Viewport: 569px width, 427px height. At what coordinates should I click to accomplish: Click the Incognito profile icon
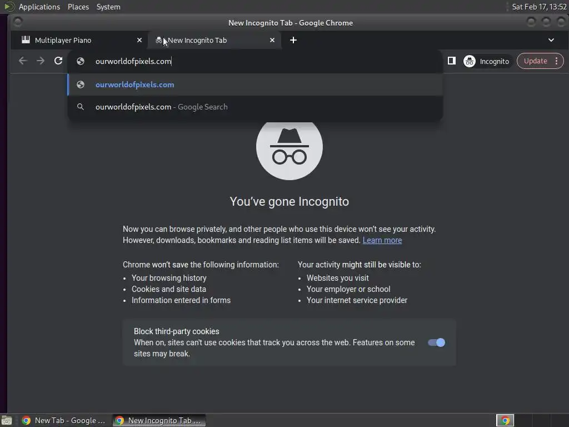(469, 61)
